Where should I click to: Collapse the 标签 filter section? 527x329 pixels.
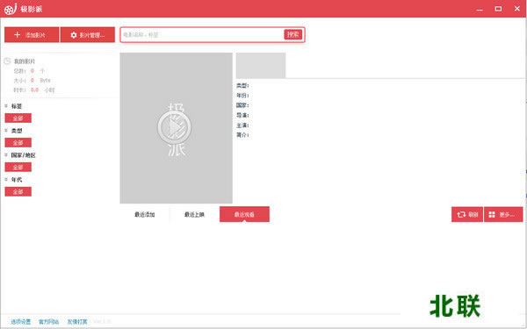6,106
